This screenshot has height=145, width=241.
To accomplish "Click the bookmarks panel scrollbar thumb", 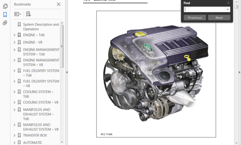I will (62, 46).
